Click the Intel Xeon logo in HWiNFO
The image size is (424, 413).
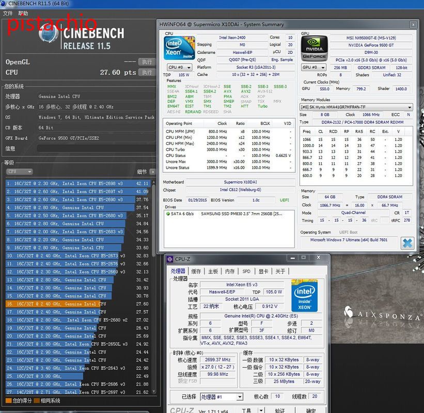point(179,49)
